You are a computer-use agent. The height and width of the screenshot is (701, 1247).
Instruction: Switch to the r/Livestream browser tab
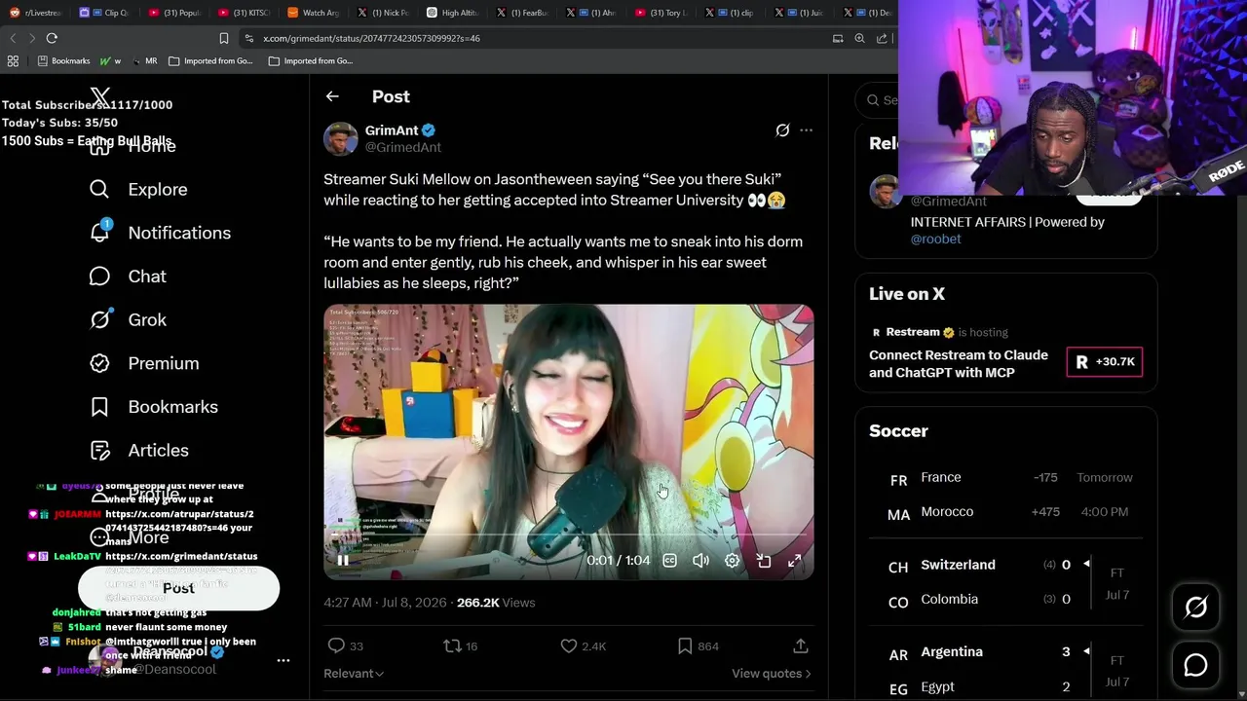point(36,13)
